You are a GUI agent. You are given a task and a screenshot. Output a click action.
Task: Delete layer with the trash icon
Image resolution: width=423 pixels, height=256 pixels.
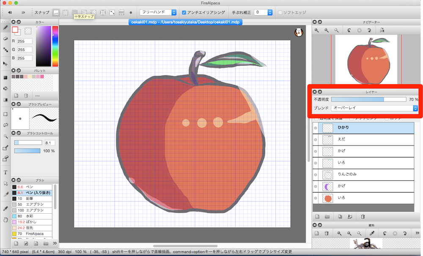[x=363, y=217]
